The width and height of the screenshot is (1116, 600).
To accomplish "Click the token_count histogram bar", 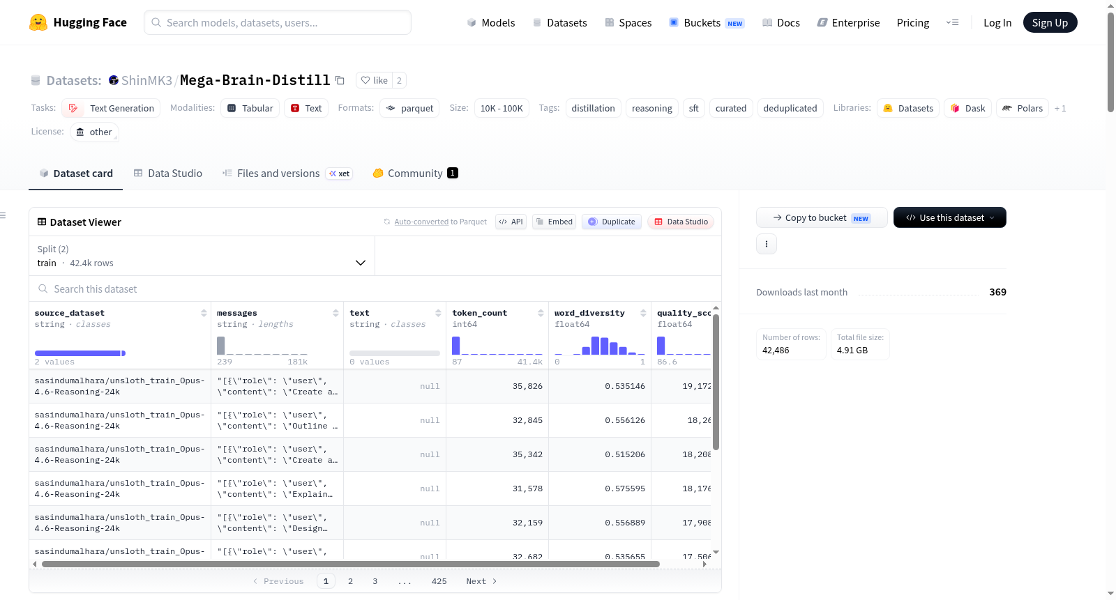I will pyautogui.click(x=456, y=346).
